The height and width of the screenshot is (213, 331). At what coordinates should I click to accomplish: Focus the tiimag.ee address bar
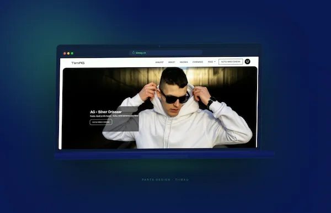165,53
